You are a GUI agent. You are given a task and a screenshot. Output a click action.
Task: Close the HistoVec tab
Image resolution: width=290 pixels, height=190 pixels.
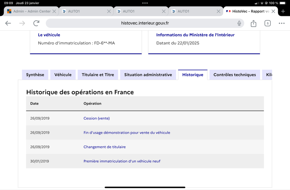273,11
